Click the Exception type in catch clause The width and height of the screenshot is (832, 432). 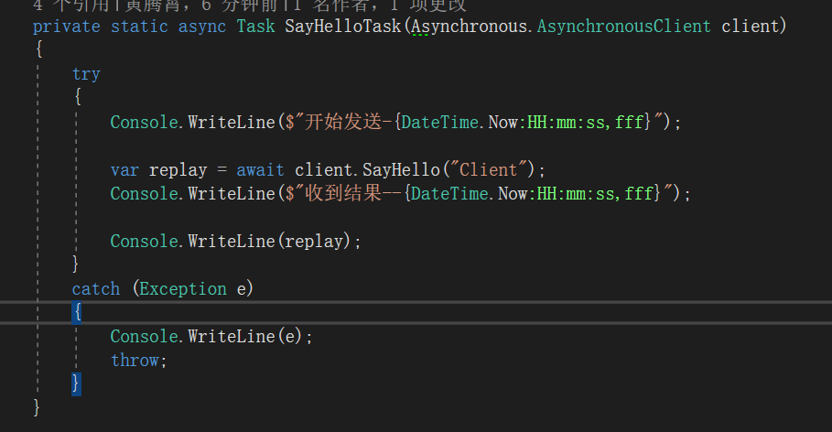click(182, 289)
